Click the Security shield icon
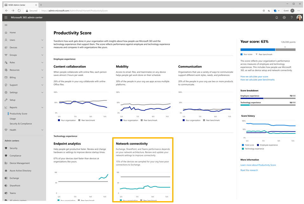The width and height of the screenshot is (304, 204). (x=6, y=148)
